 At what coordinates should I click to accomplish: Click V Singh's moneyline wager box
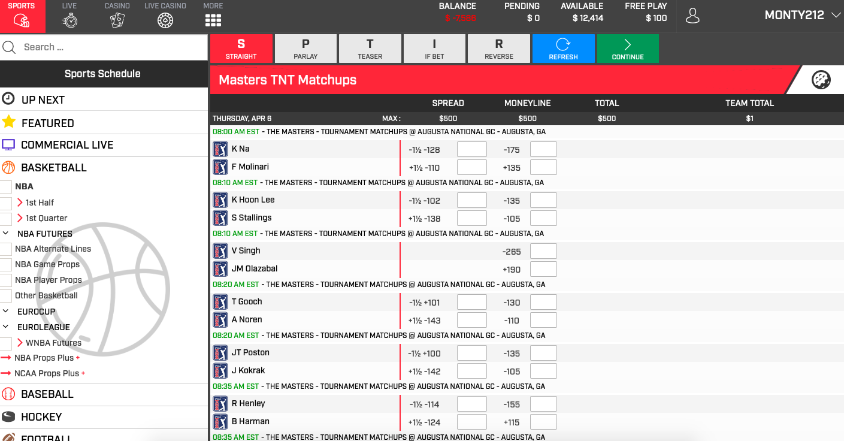tap(543, 251)
